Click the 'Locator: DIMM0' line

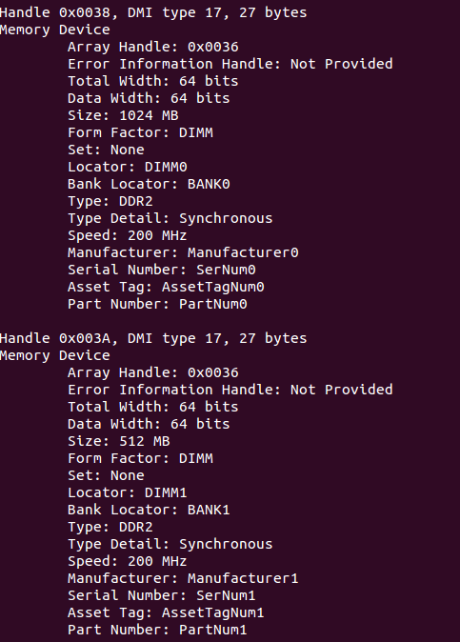pyautogui.click(x=128, y=167)
